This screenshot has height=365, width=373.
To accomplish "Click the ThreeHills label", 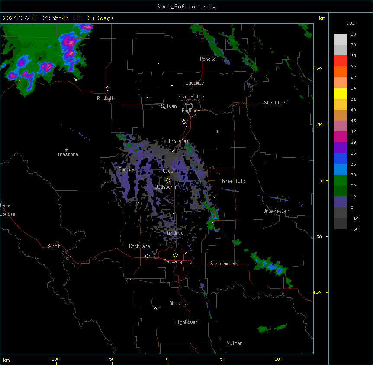I will 232,181.
